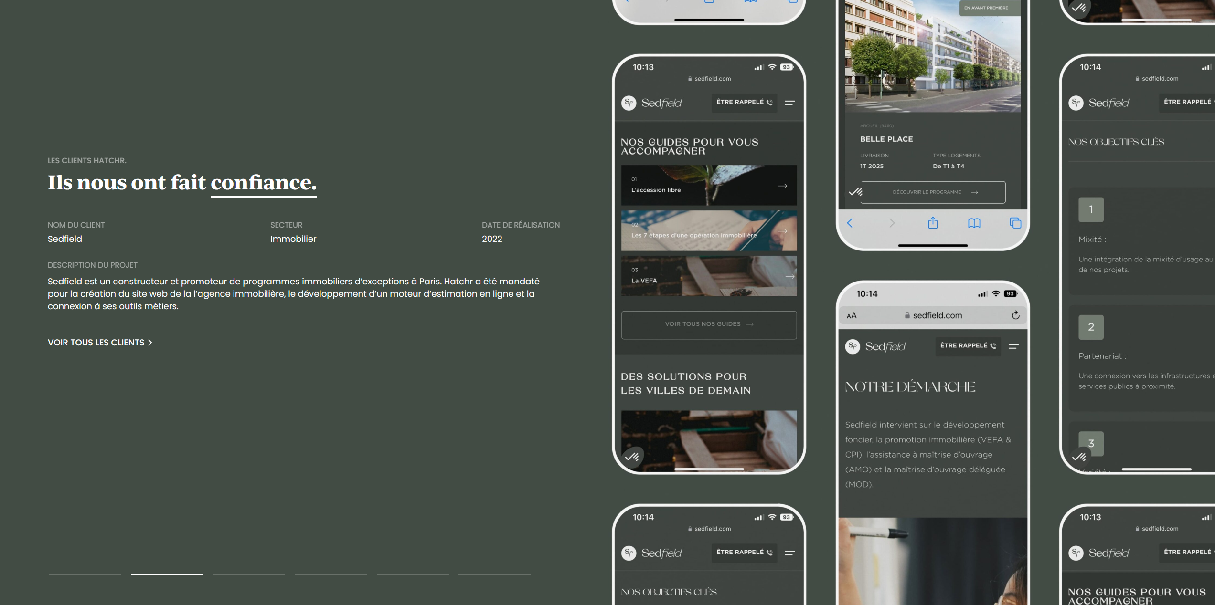Click the VOIR TOUS LES CLIENTS link
1215x605 pixels.
(x=100, y=343)
